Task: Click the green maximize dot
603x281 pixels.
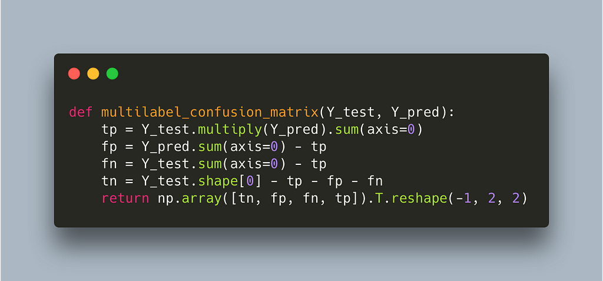Action: [112, 74]
